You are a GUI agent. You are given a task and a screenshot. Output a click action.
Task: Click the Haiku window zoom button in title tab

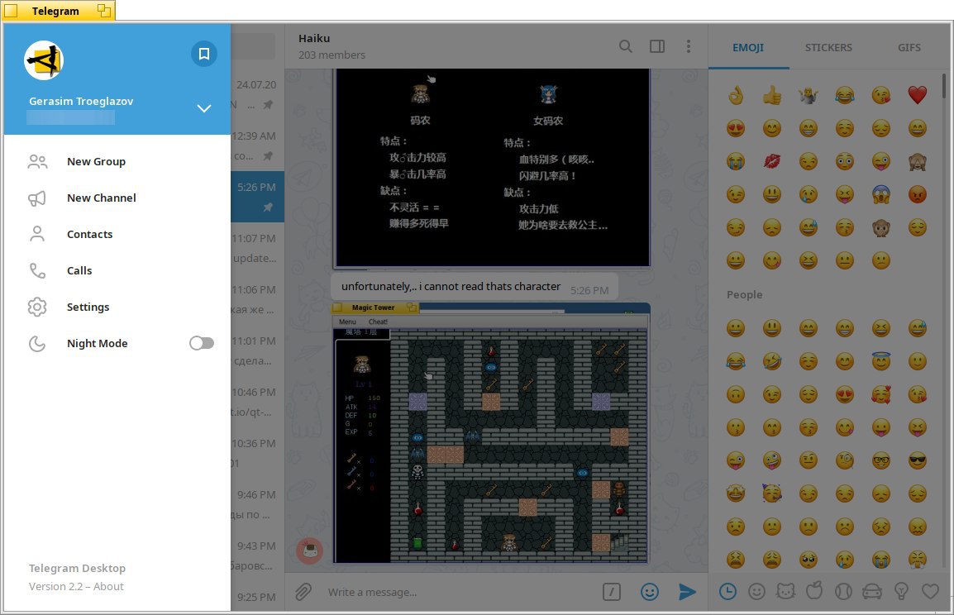point(104,11)
